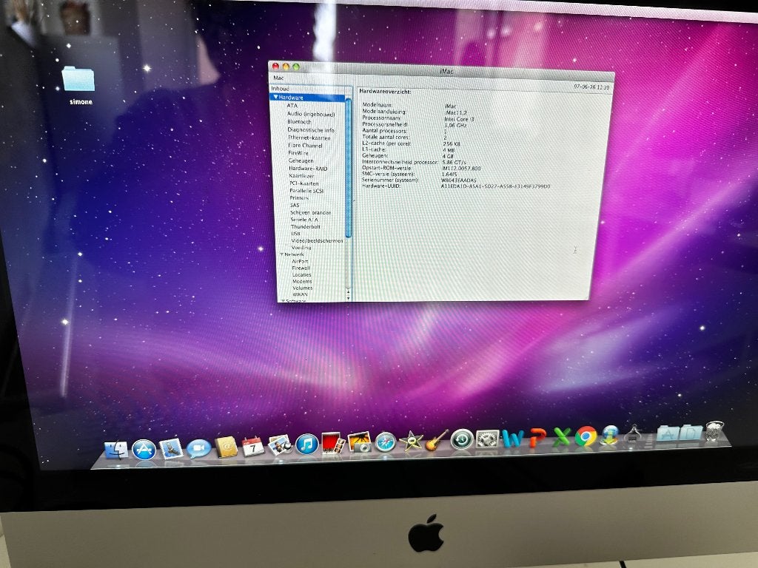
Task: Select Fibre Channel in the list
Action: [305, 146]
